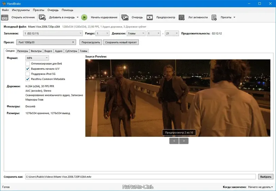Click the Выбрать browse button
Viewport: 276px width, 191px height.
[266, 177]
